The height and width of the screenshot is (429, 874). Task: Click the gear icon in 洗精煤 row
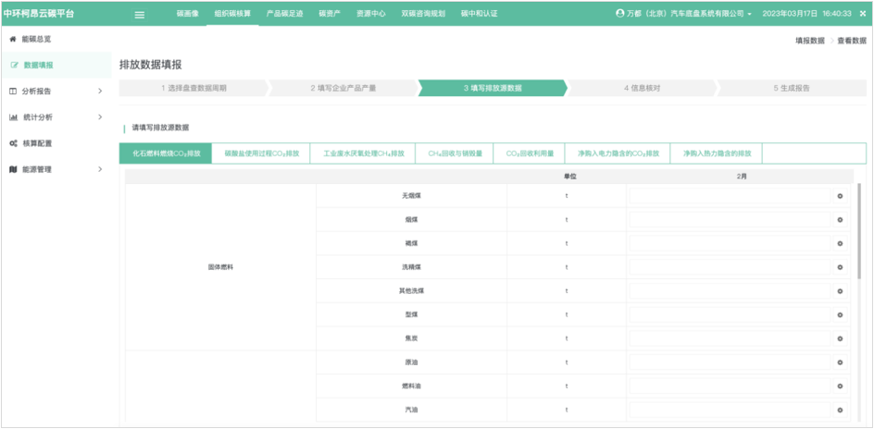[840, 267]
